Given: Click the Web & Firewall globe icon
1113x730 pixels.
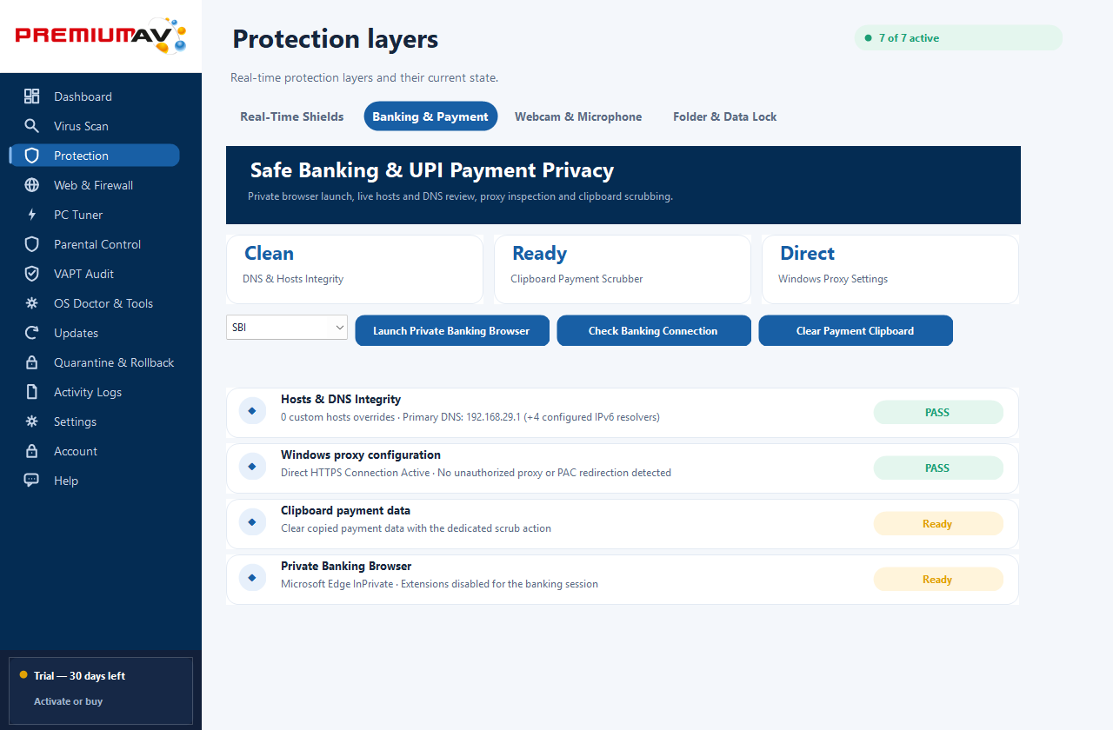Looking at the screenshot, I should tap(31, 185).
